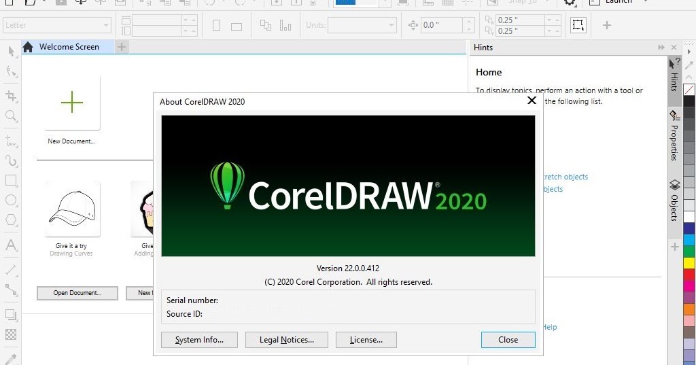Click the Portrait orientation icon
The image size is (696, 365).
coord(217,25)
